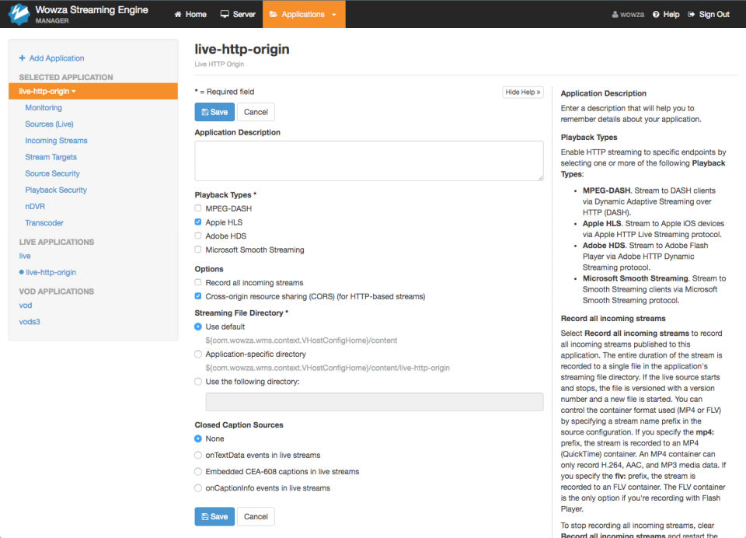Screen dimensions: 746x538
Task: Select the Use default directory radio button
Action: [x=198, y=327]
